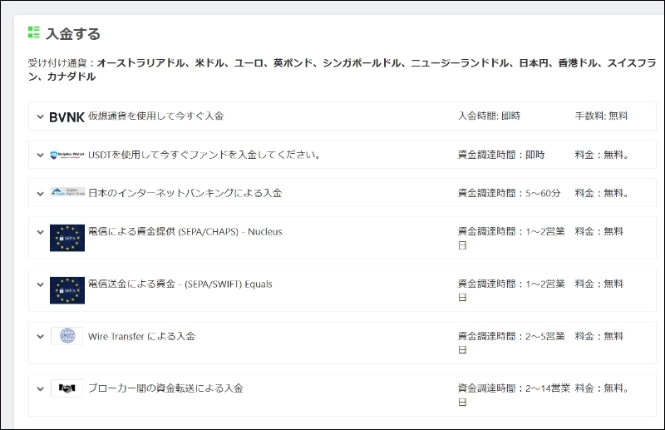Screen dimensions: 665x430
Task: Click the SEPA logo for Nucleus
Action: pos(66,238)
